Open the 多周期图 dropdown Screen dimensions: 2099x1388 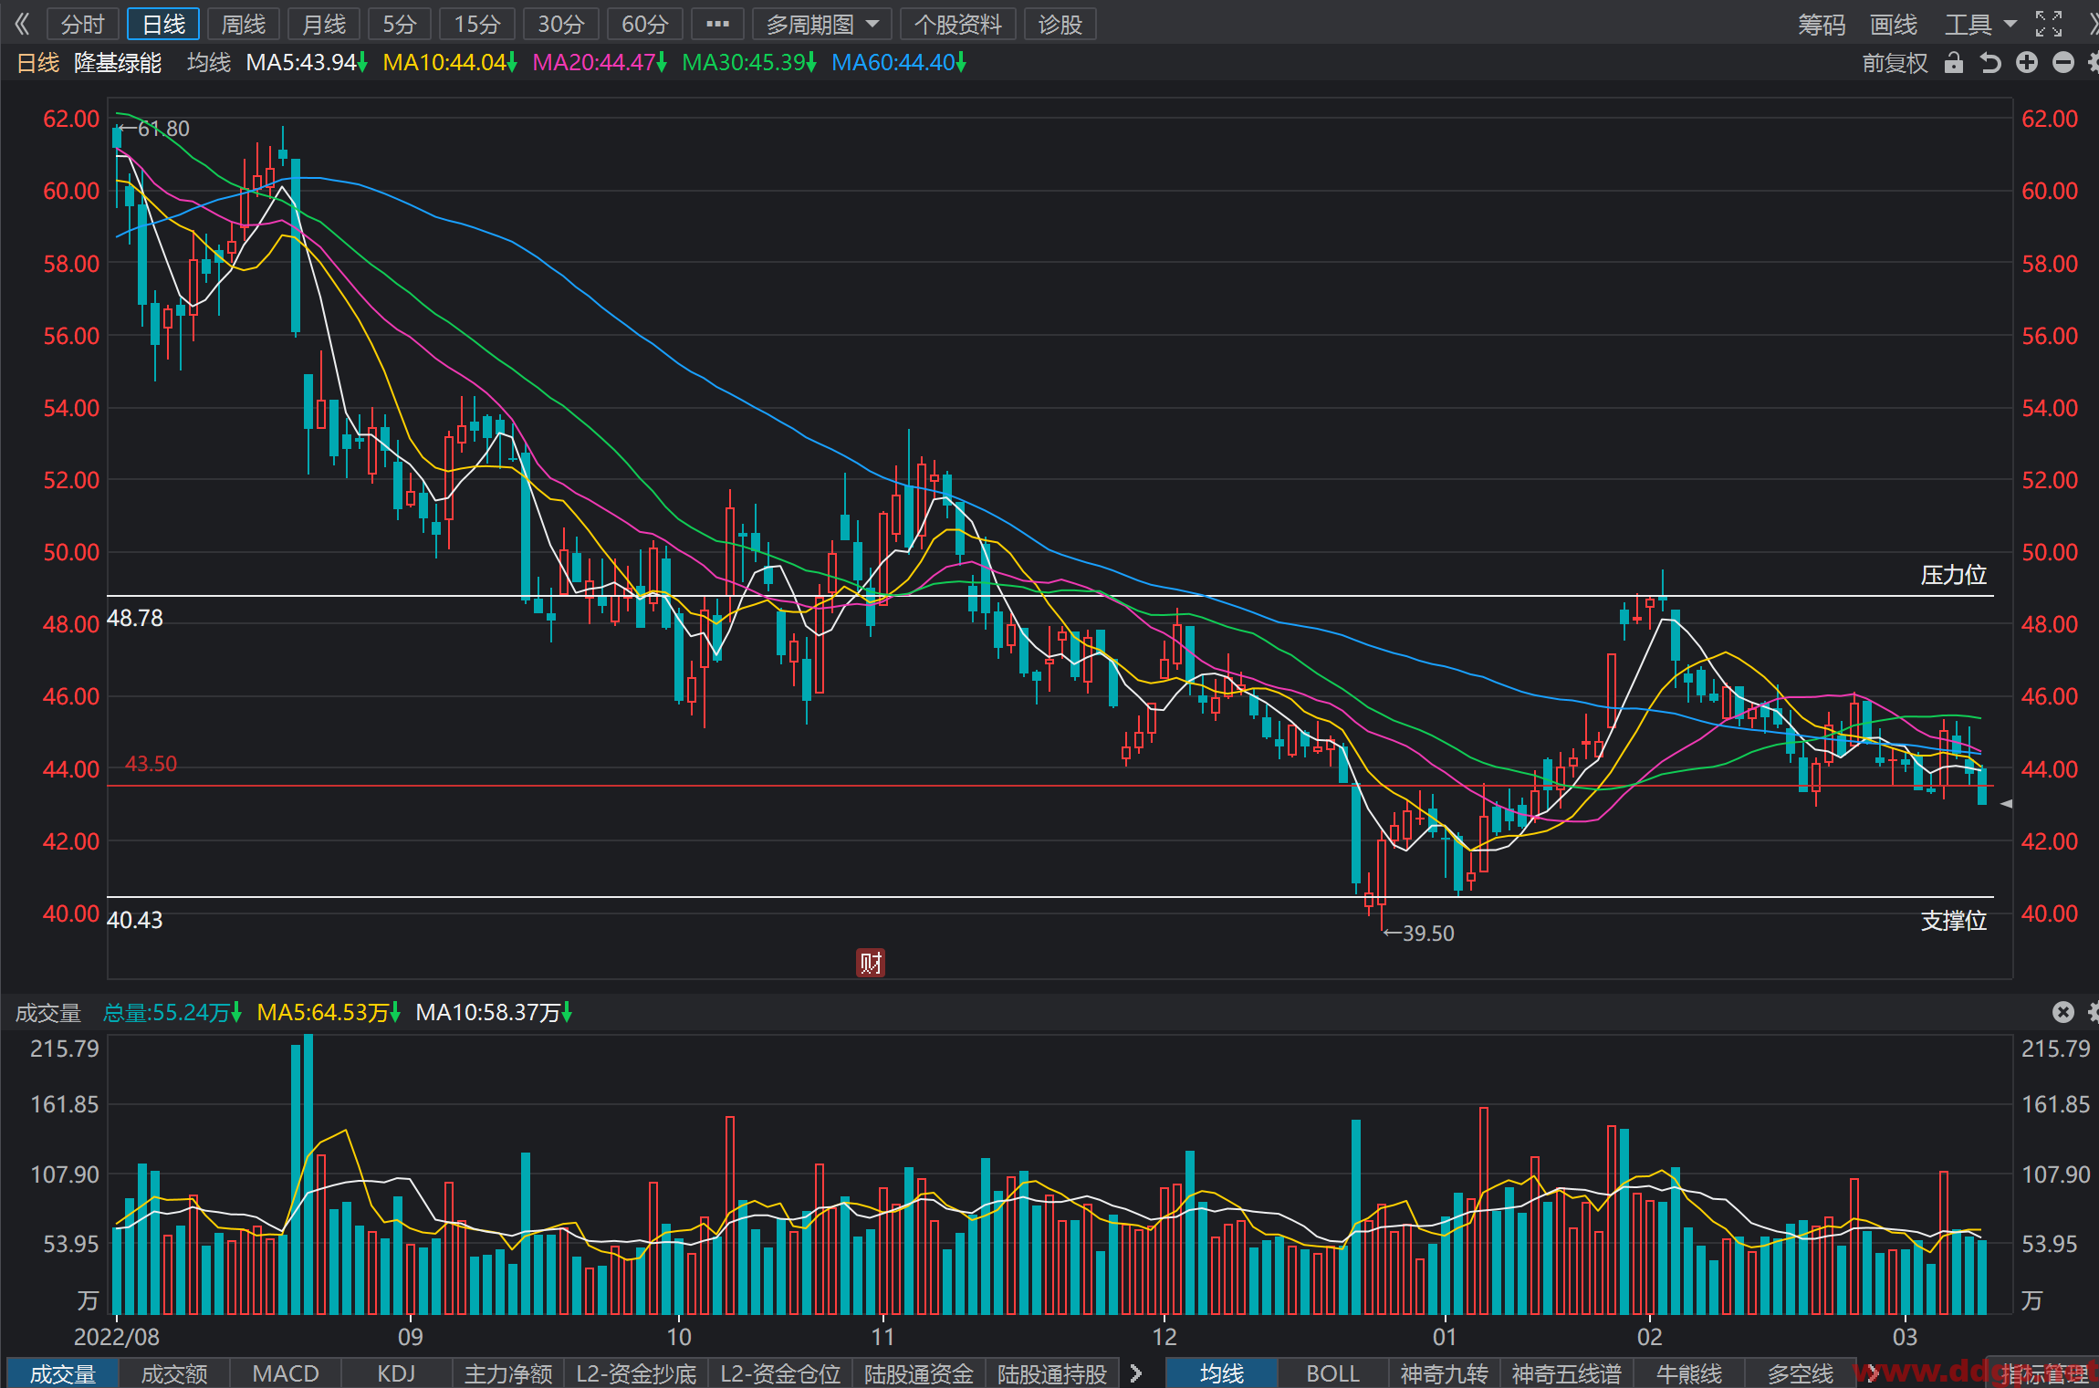(821, 24)
